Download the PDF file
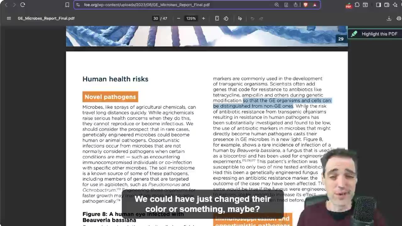 389,19
